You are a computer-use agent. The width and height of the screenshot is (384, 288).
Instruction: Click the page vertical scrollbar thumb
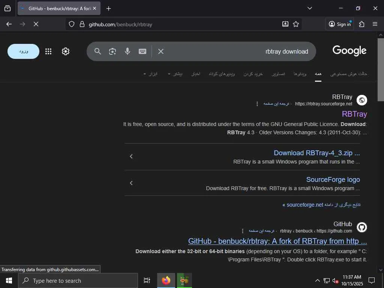pyautogui.click(x=381, y=70)
